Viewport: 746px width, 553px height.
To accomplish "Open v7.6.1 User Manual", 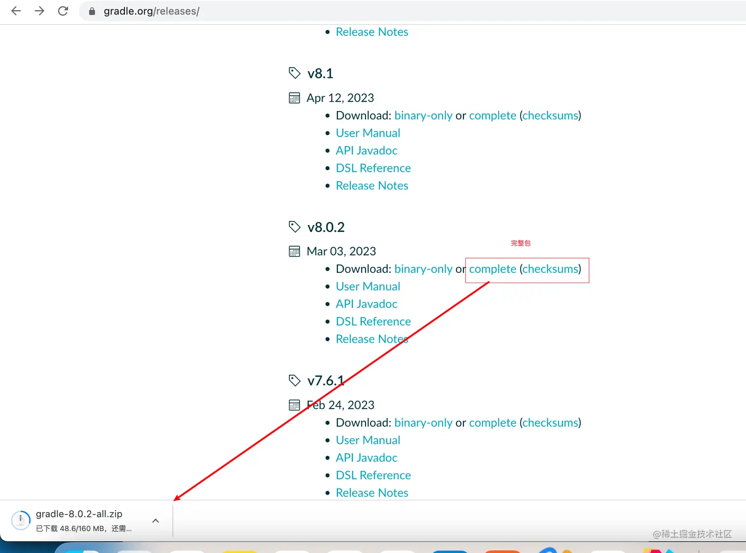I will (x=368, y=440).
